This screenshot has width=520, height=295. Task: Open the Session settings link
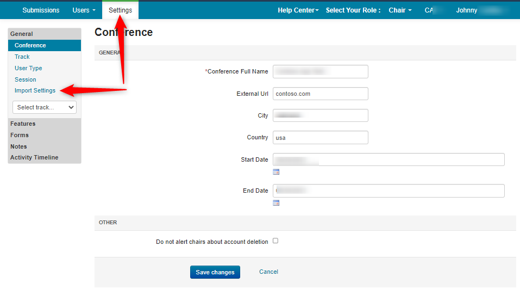point(25,79)
